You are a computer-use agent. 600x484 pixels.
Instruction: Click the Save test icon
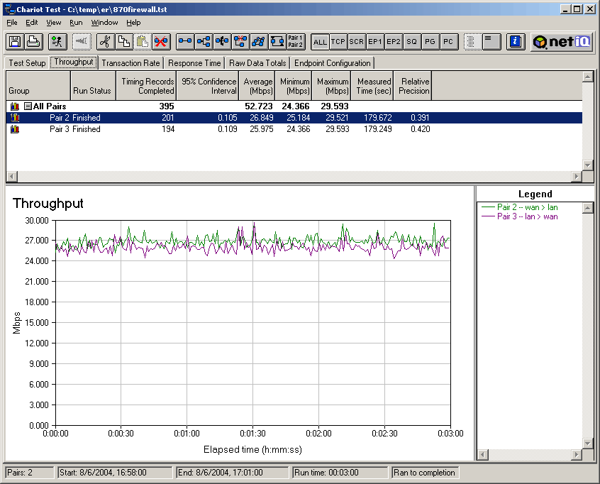[15, 42]
